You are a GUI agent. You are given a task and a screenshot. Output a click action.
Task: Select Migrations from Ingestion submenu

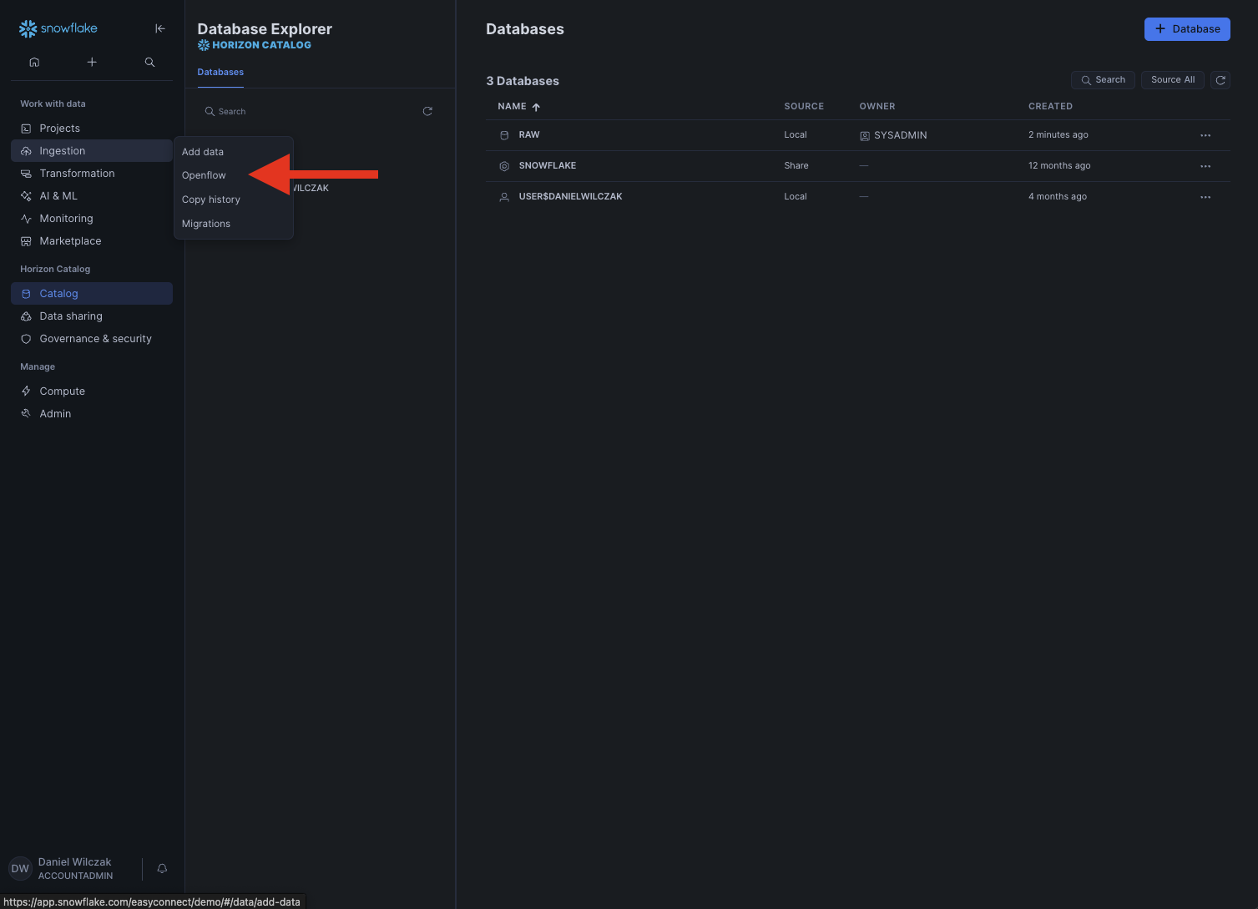point(206,224)
